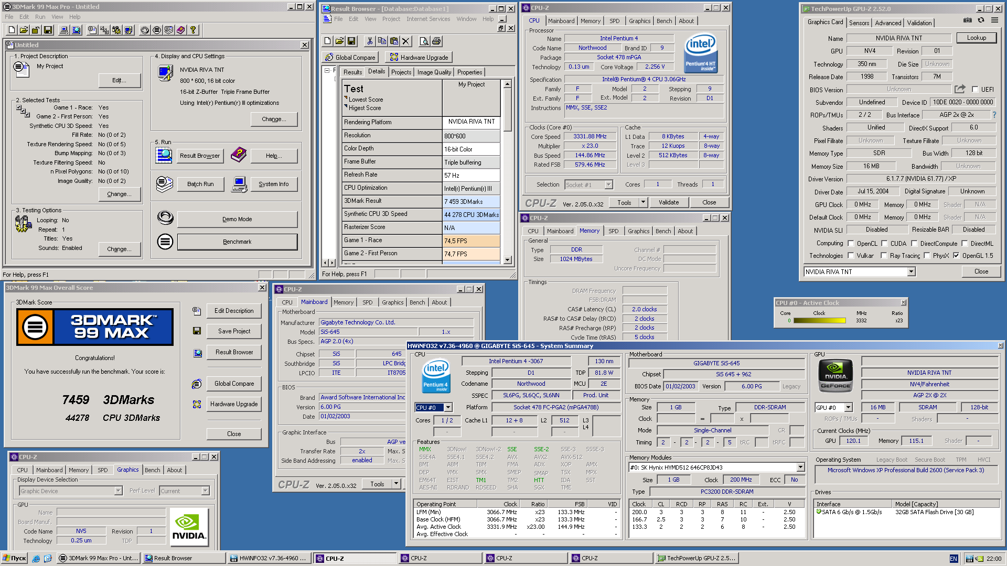Open the GPU-Z hamburger menu icon
The height and width of the screenshot is (566, 1007).
pyautogui.click(x=994, y=20)
